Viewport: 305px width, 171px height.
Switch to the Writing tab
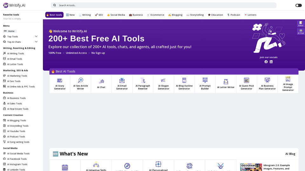(x=85, y=15)
